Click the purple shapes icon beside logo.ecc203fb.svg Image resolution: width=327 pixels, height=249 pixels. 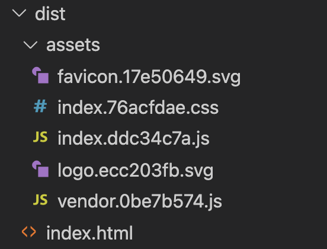[x=40, y=169]
